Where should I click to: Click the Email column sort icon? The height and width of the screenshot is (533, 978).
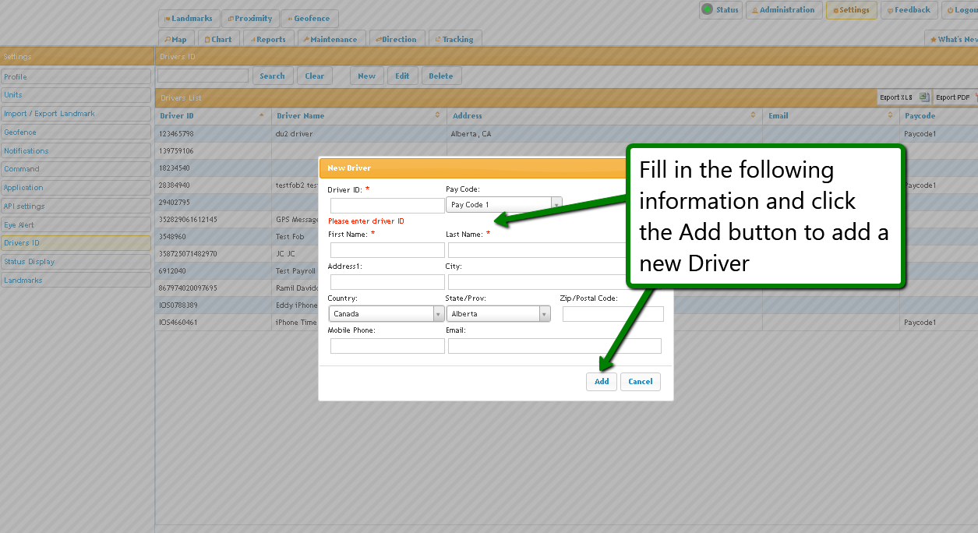pos(890,115)
